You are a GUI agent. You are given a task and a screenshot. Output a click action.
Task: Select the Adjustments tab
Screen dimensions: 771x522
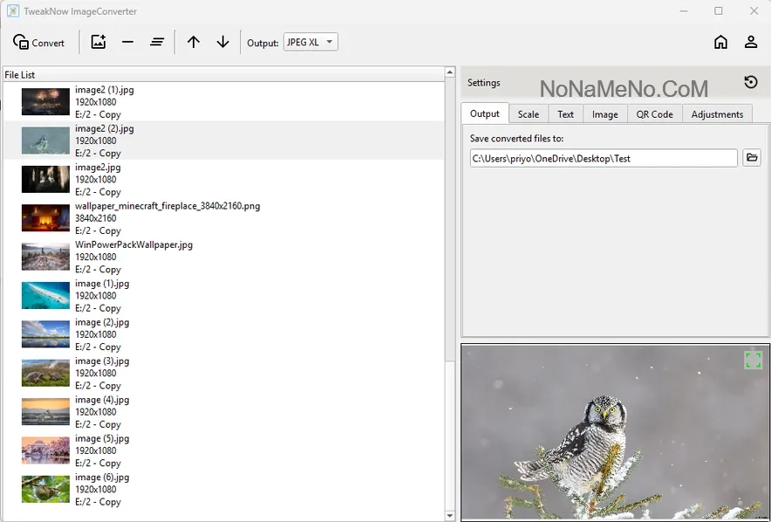pyautogui.click(x=717, y=114)
